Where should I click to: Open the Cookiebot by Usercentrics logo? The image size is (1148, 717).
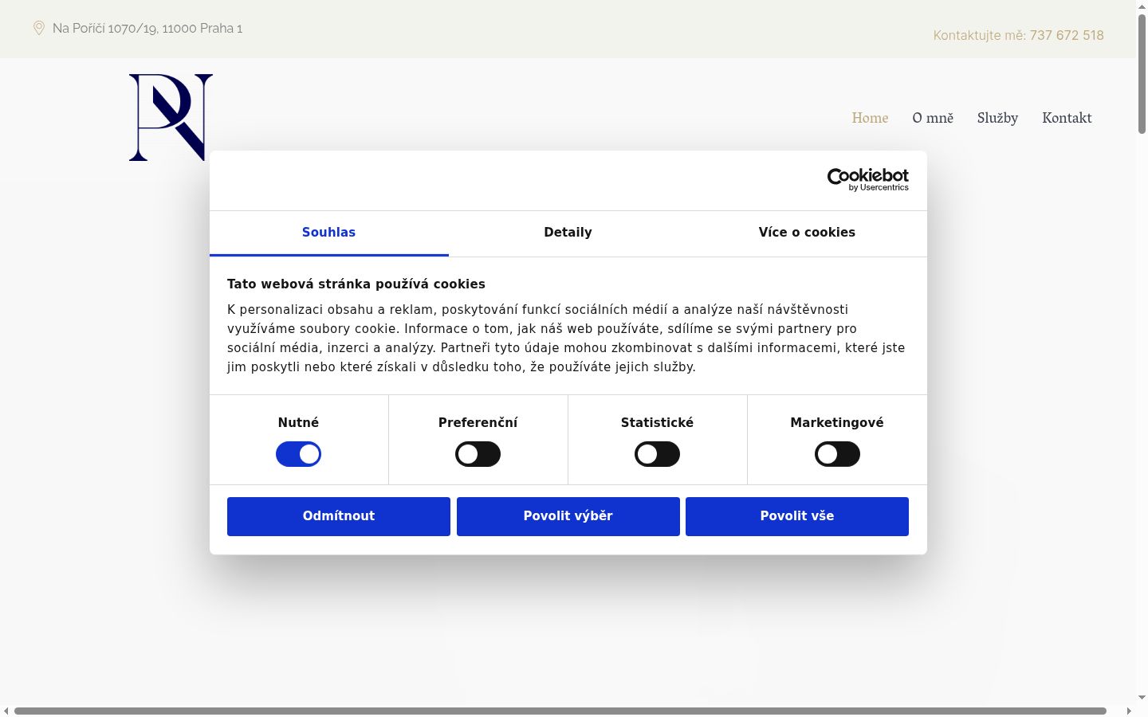pos(867,180)
